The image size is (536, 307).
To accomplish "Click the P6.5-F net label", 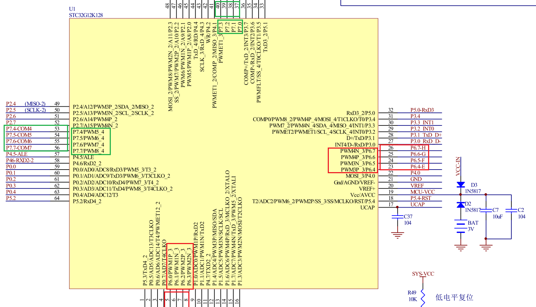I will 418,160.
